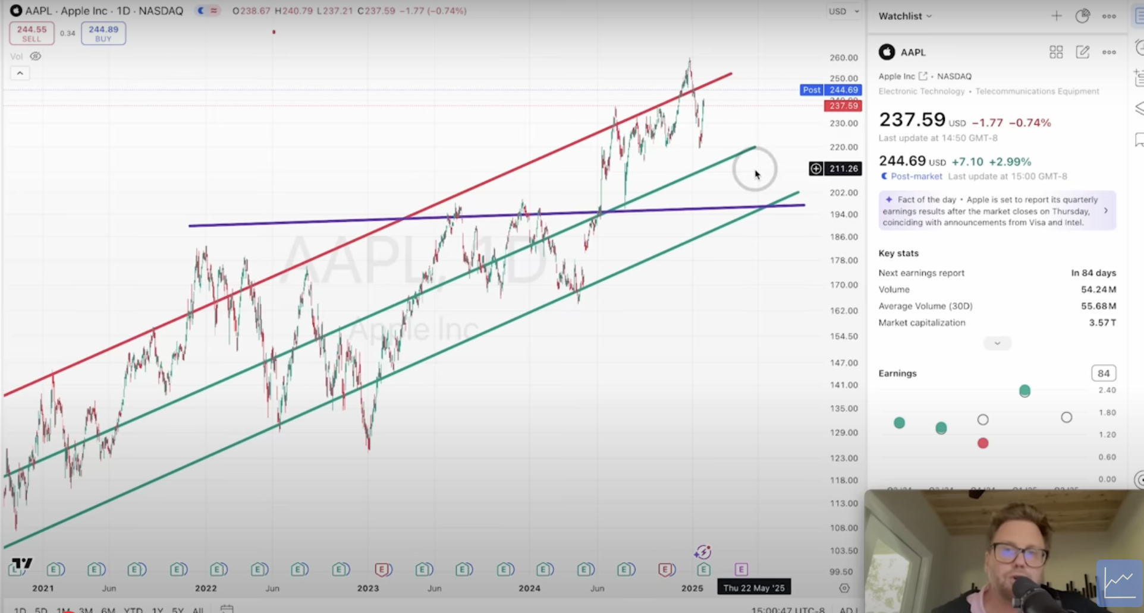The image size is (1144, 613).
Task: Click the TradingView logo on the chart
Action: pyautogui.click(x=22, y=563)
